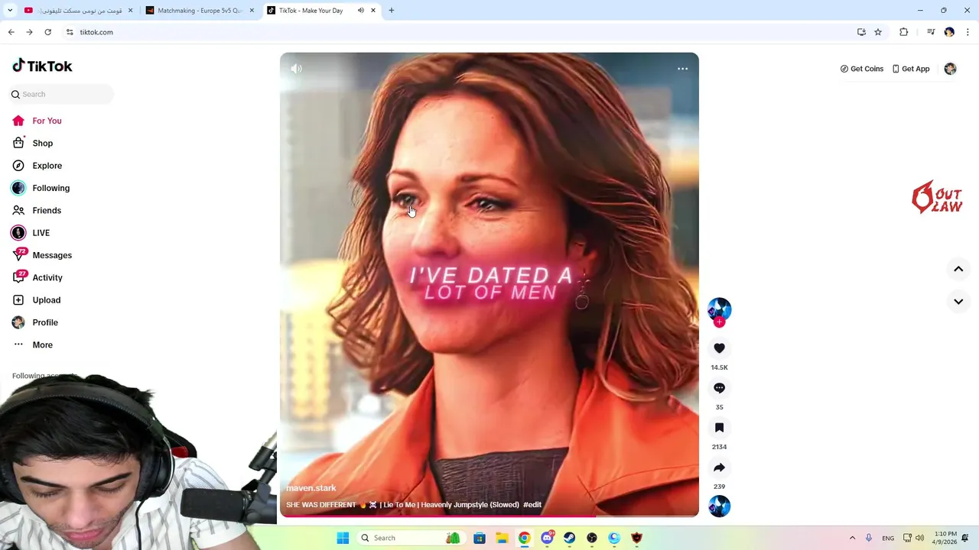Seek on the video progress bar
The width and height of the screenshot is (979, 550).
(489, 516)
